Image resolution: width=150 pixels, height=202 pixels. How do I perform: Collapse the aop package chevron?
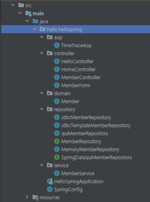(x=42, y=37)
